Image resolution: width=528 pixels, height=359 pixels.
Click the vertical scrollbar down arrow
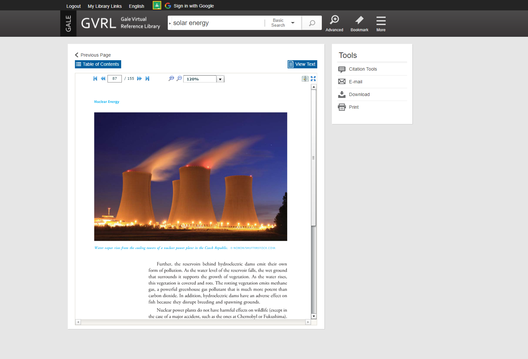click(314, 316)
